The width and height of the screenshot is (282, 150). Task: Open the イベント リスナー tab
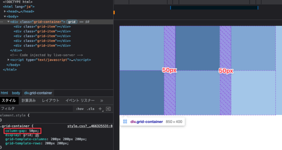coord(80,101)
